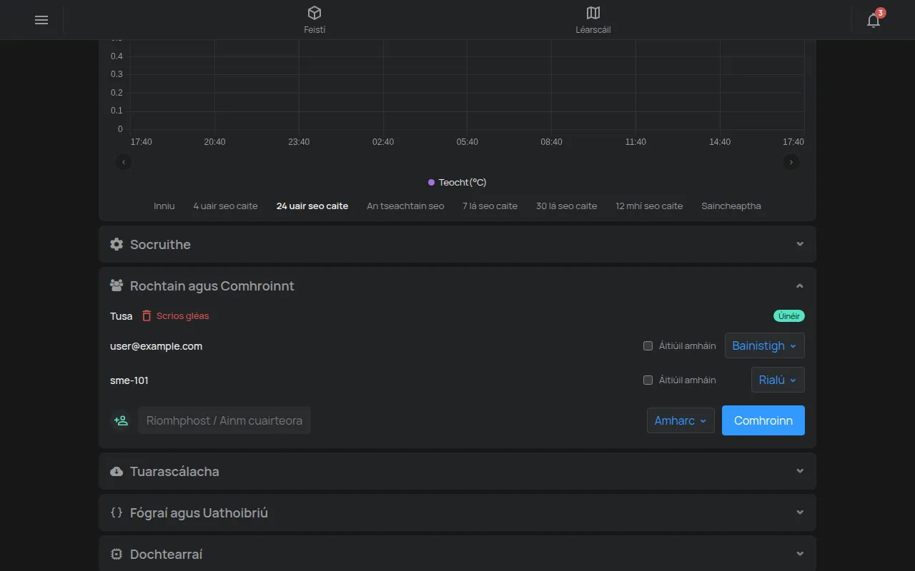
Task: Collapse the Rochtain agus Comhroinnt section
Action: (x=800, y=285)
